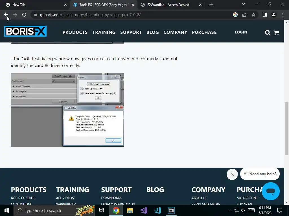Click the Boris FX logo
This screenshot has width=289, height=216.
tap(25, 31)
